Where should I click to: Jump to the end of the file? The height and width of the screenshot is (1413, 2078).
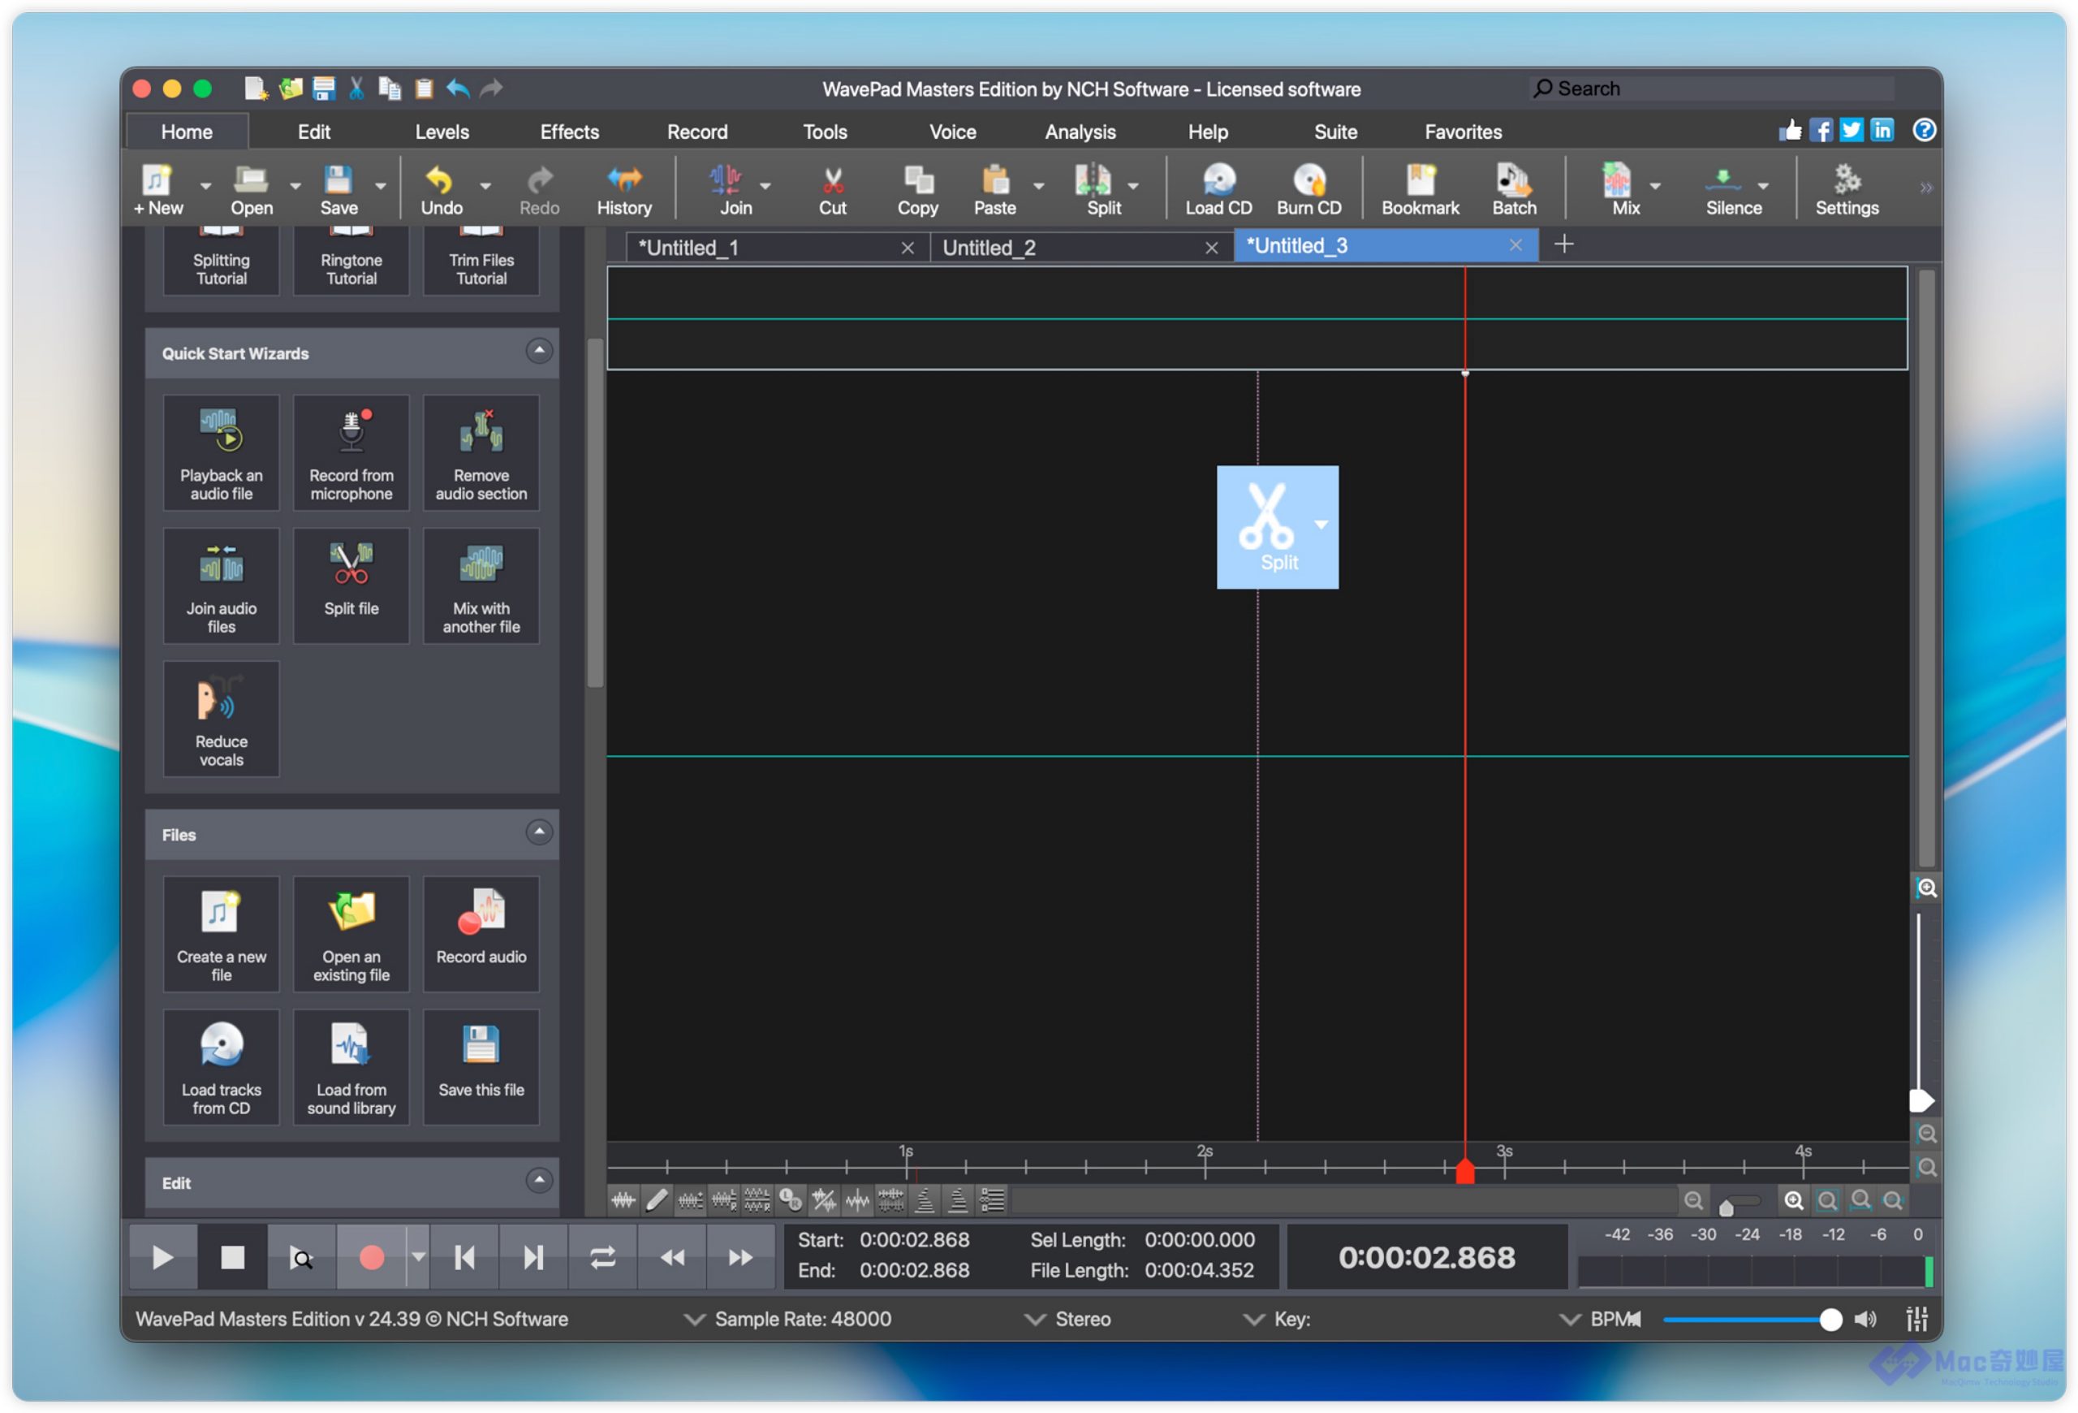coord(534,1257)
